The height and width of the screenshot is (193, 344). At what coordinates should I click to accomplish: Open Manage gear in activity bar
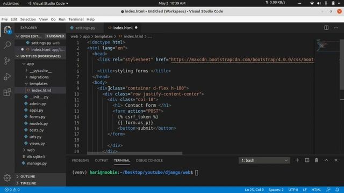coord(7,177)
